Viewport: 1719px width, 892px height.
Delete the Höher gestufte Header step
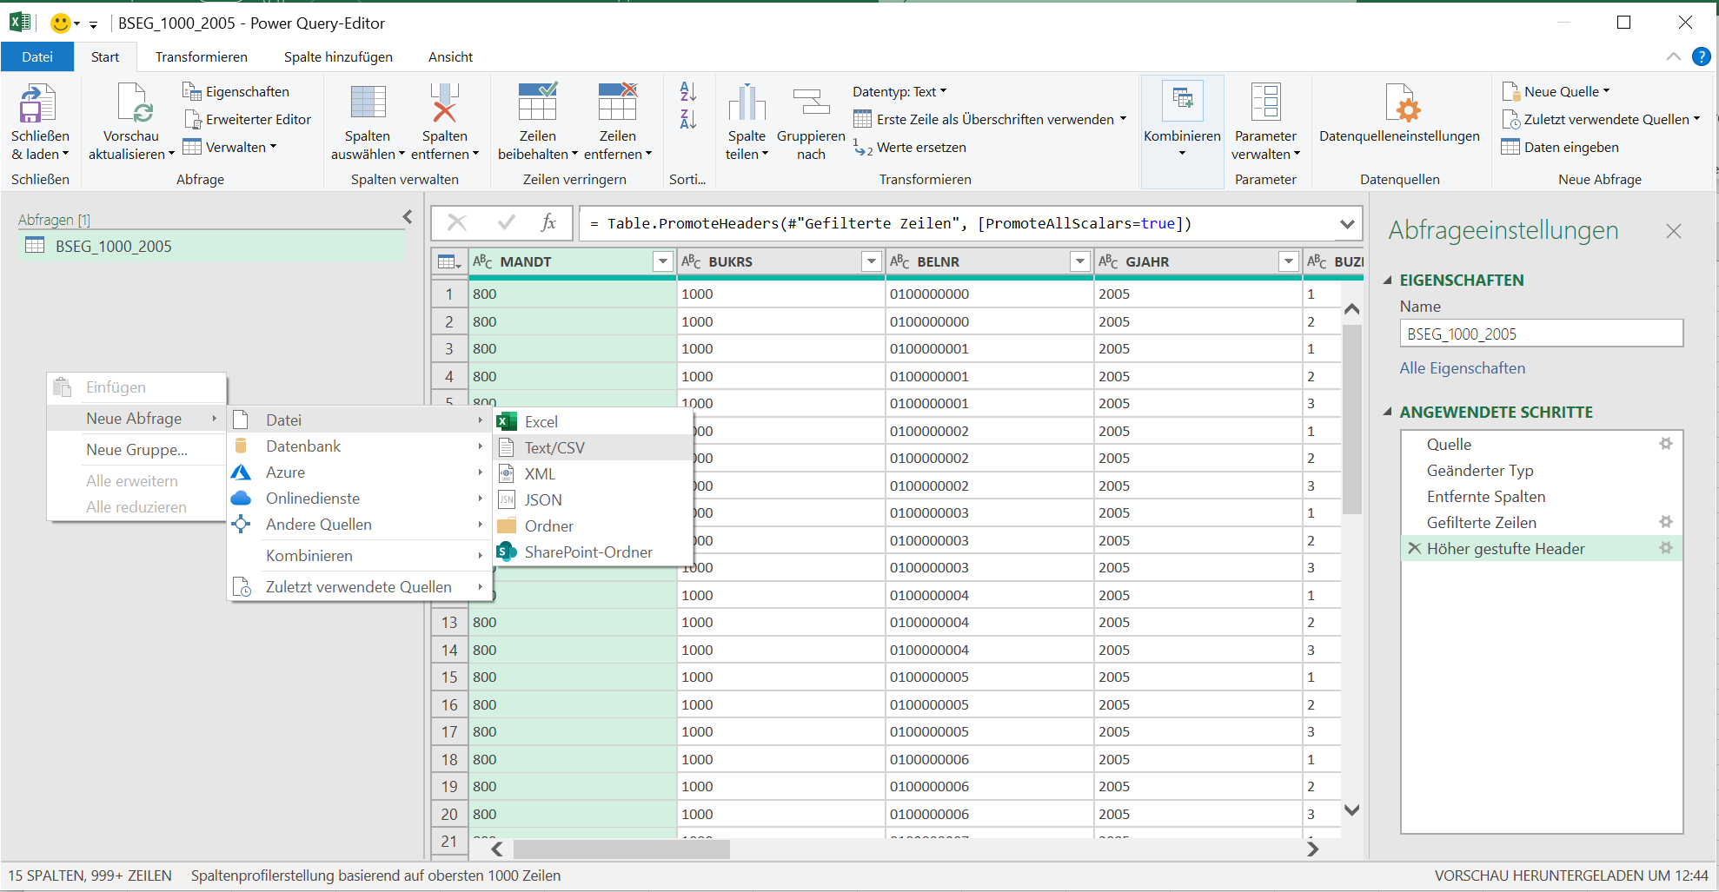(1416, 548)
